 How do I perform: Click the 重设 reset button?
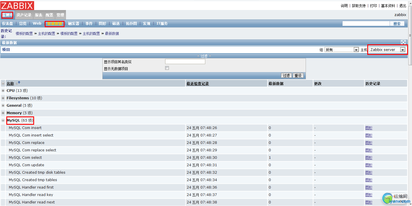[x=298, y=76]
